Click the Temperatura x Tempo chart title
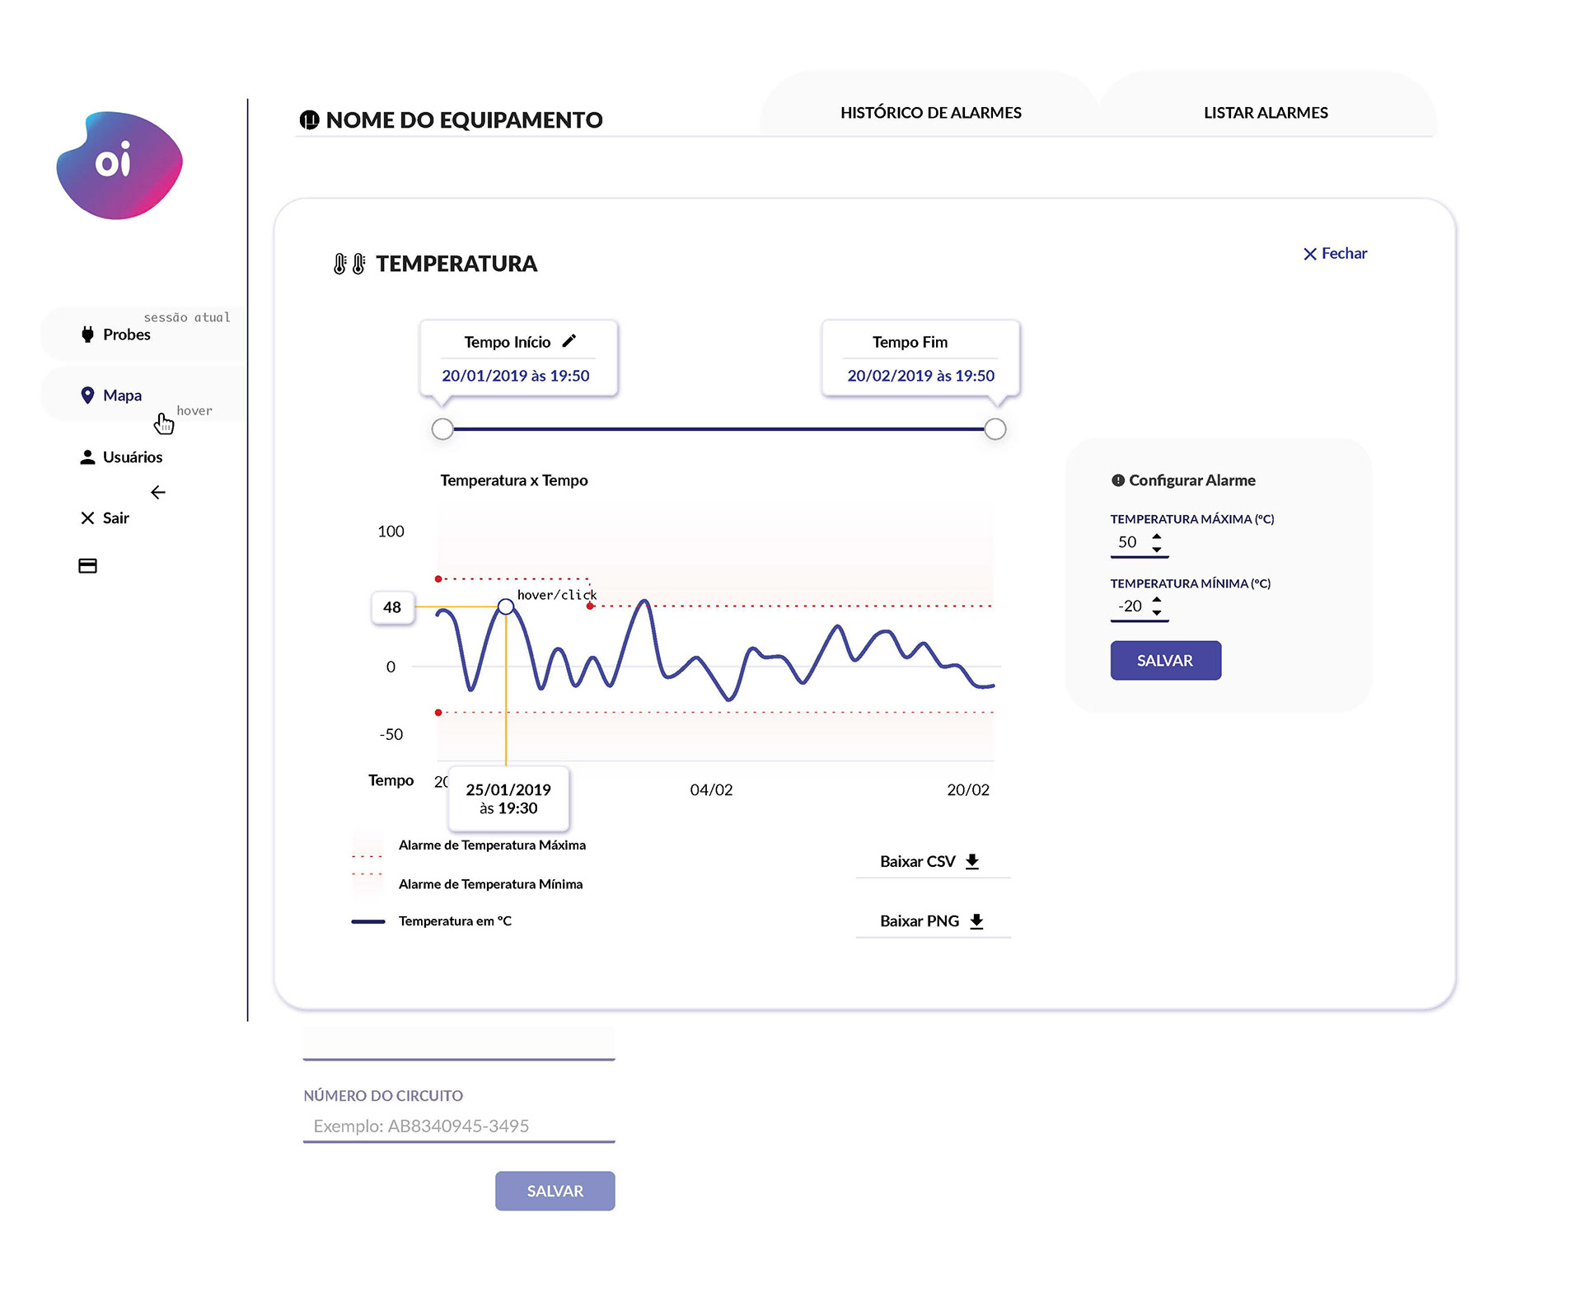This screenshot has width=1582, height=1297. coord(514,480)
